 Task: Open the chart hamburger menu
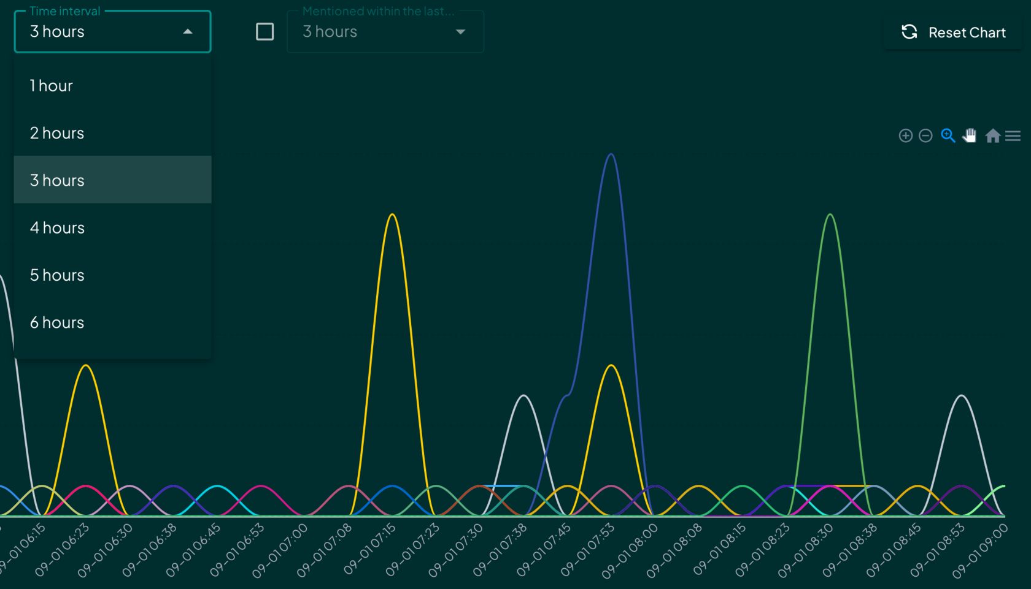[1013, 135]
